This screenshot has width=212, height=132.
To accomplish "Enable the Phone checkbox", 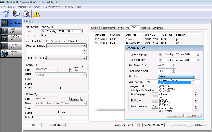I will click(x=48, y=41).
